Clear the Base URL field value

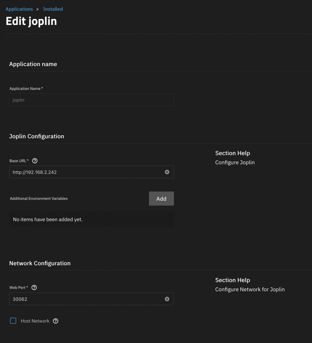(167, 172)
